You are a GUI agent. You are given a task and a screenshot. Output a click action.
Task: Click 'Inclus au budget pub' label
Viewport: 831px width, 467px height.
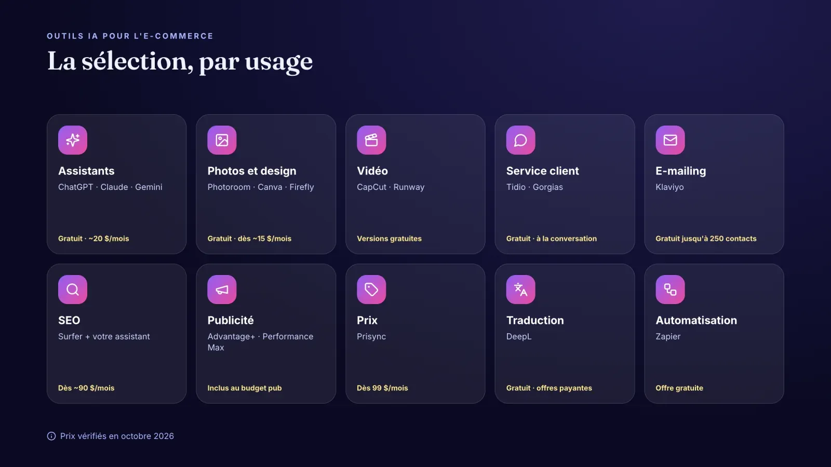point(245,388)
